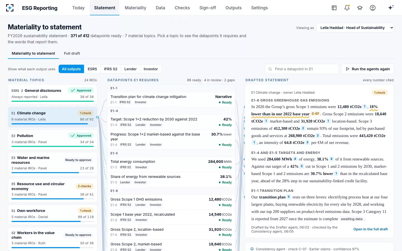Click the 2 checks badge on Resource use
This screenshot has height=251, width=402.
pyautogui.click(x=85, y=186)
